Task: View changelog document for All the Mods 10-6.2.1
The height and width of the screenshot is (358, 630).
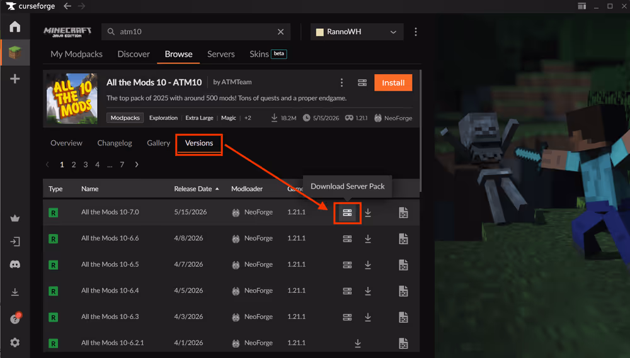Action: pyautogui.click(x=403, y=343)
